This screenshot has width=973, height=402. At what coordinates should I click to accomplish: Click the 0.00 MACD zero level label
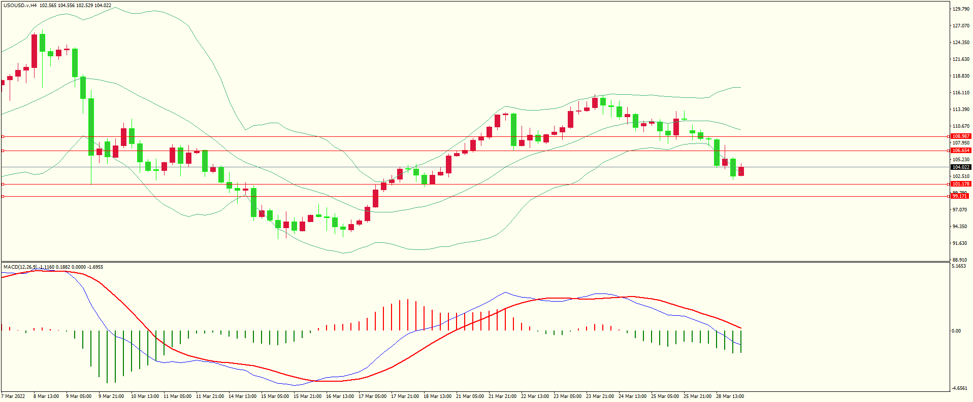pos(956,331)
